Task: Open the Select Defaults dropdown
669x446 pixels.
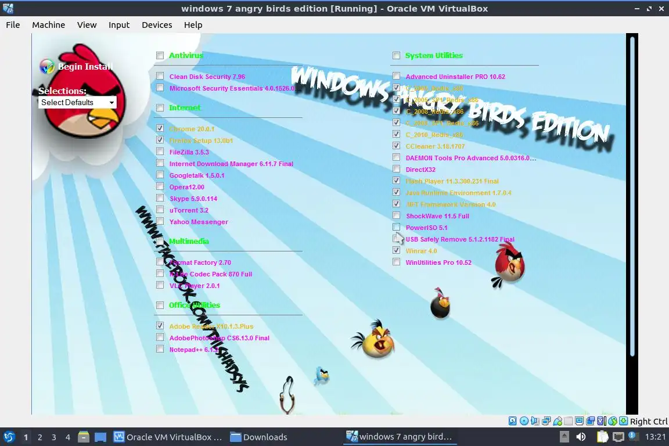Action: point(77,102)
